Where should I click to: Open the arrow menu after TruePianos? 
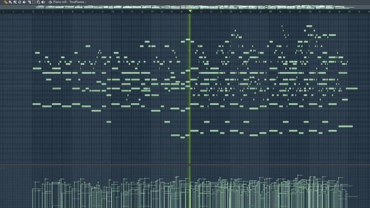(x=86, y=2)
